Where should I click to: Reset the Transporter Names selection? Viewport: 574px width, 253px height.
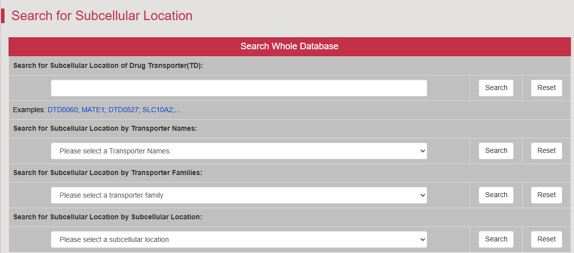546,151
